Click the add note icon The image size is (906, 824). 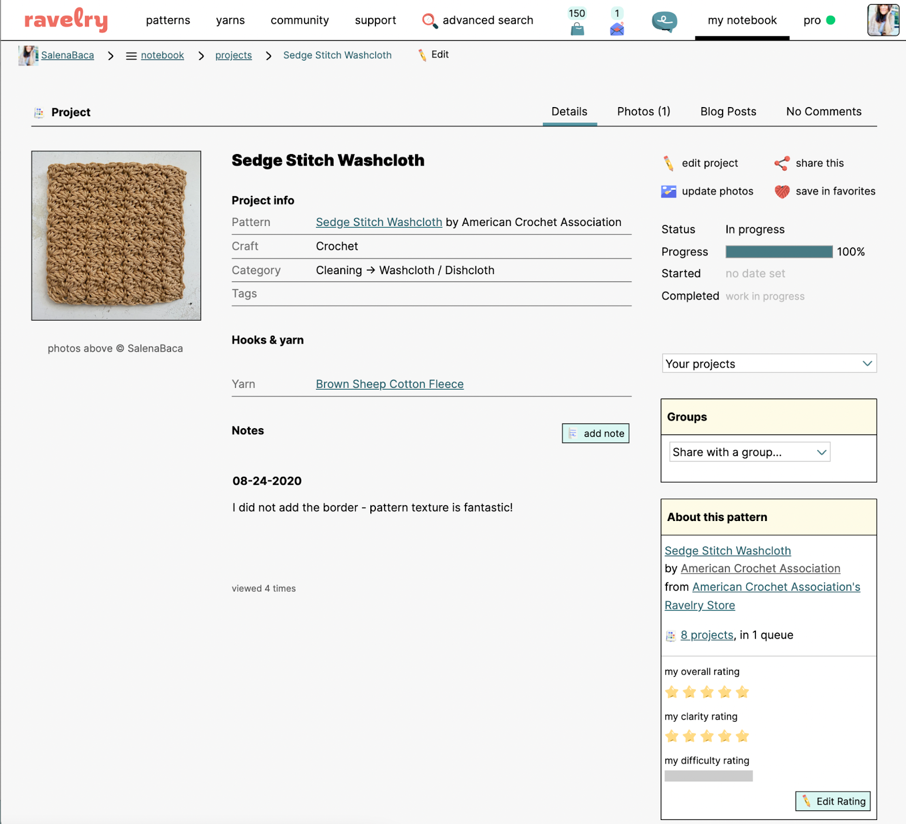pos(572,434)
